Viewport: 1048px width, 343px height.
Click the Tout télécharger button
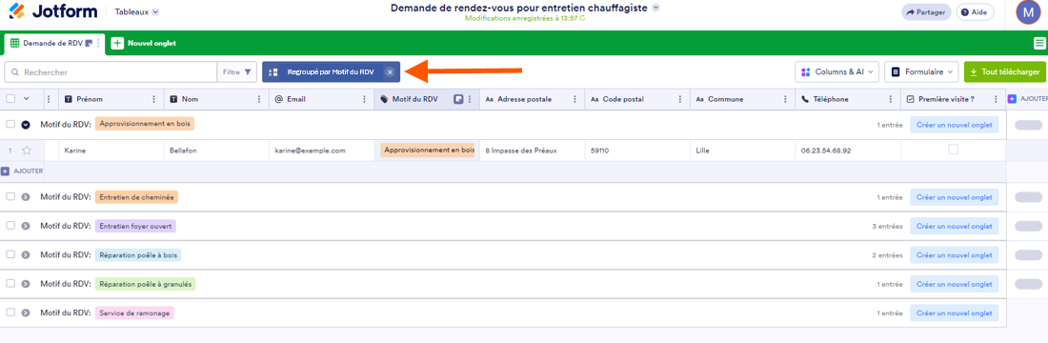[1004, 72]
